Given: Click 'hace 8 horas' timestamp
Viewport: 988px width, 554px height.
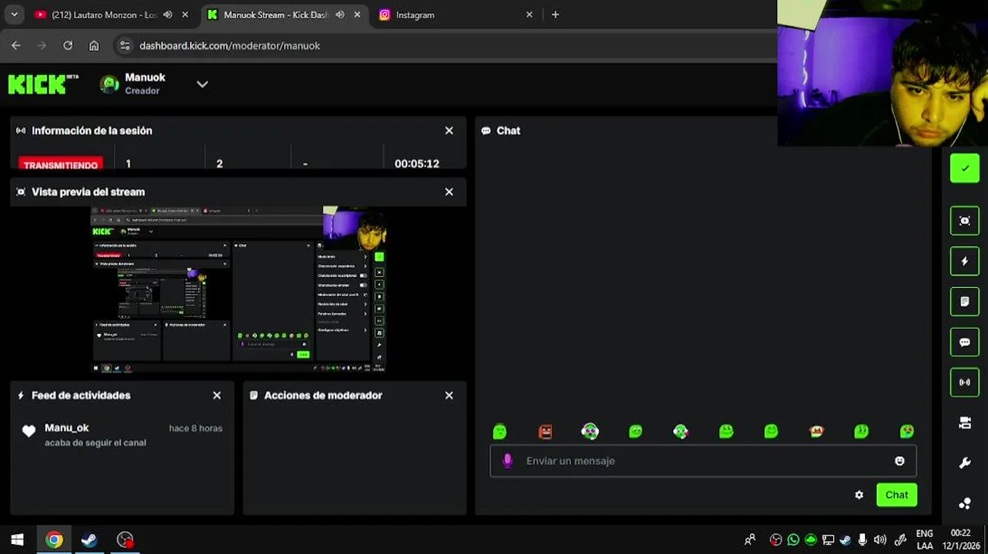Looking at the screenshot, I should pos(195,428).
